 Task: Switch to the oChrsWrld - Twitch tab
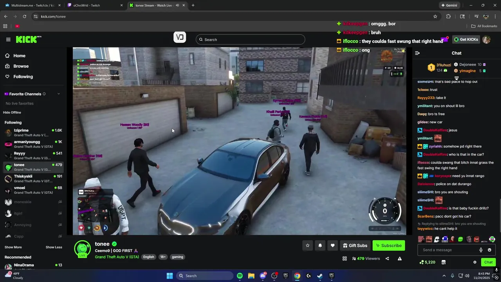95,5
